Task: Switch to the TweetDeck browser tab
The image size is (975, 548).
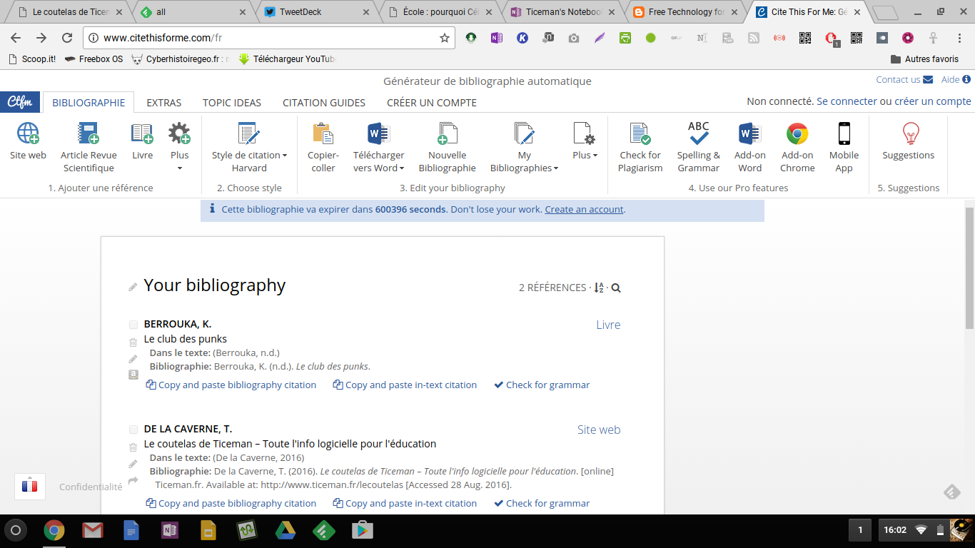Action: point(314,12)
